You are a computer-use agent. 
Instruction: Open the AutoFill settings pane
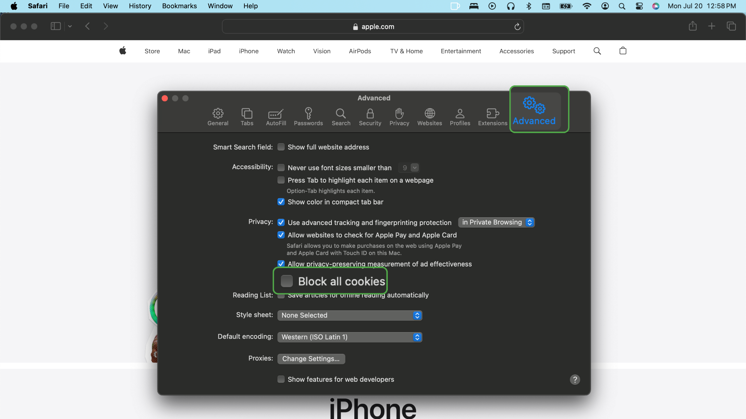pos(276,117)
